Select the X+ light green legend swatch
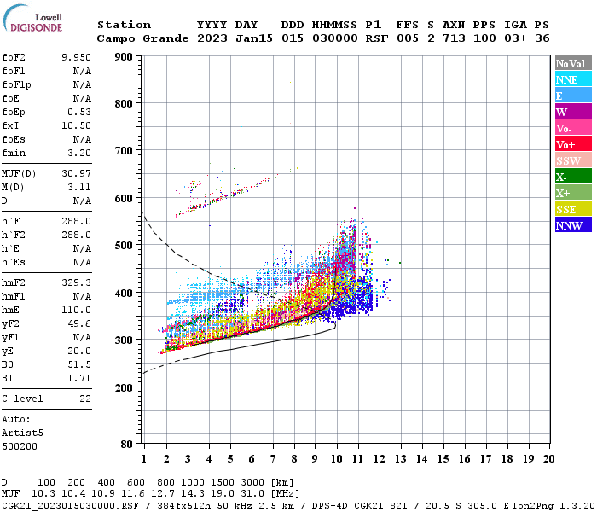Image resolution: width=597 pixels, height=512 pixels. coord(573,192)
